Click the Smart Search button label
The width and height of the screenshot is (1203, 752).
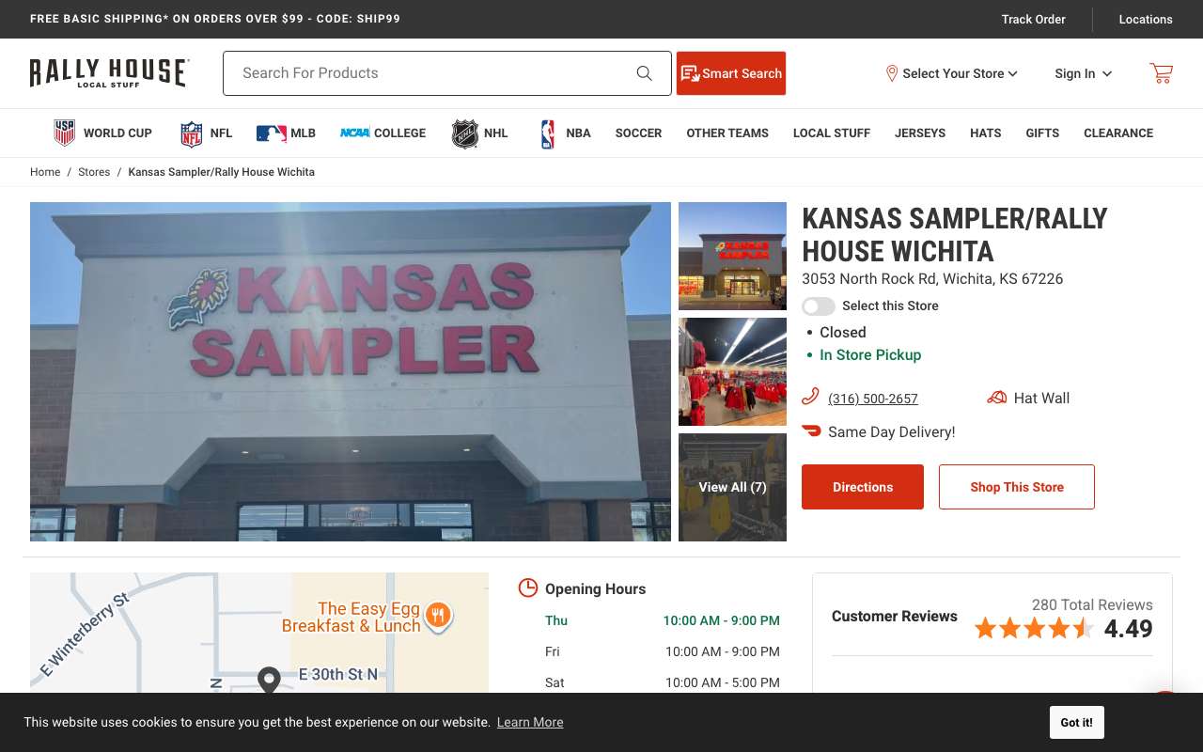pos(742,73)
